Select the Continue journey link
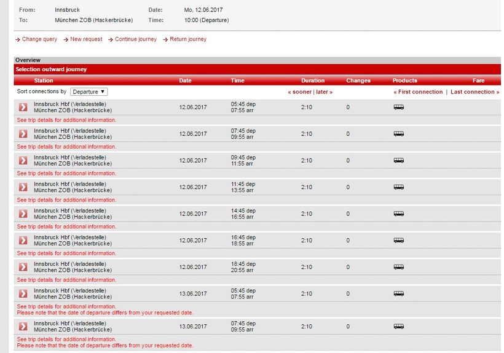Screen dimensions: 504x353 (135, 39)
